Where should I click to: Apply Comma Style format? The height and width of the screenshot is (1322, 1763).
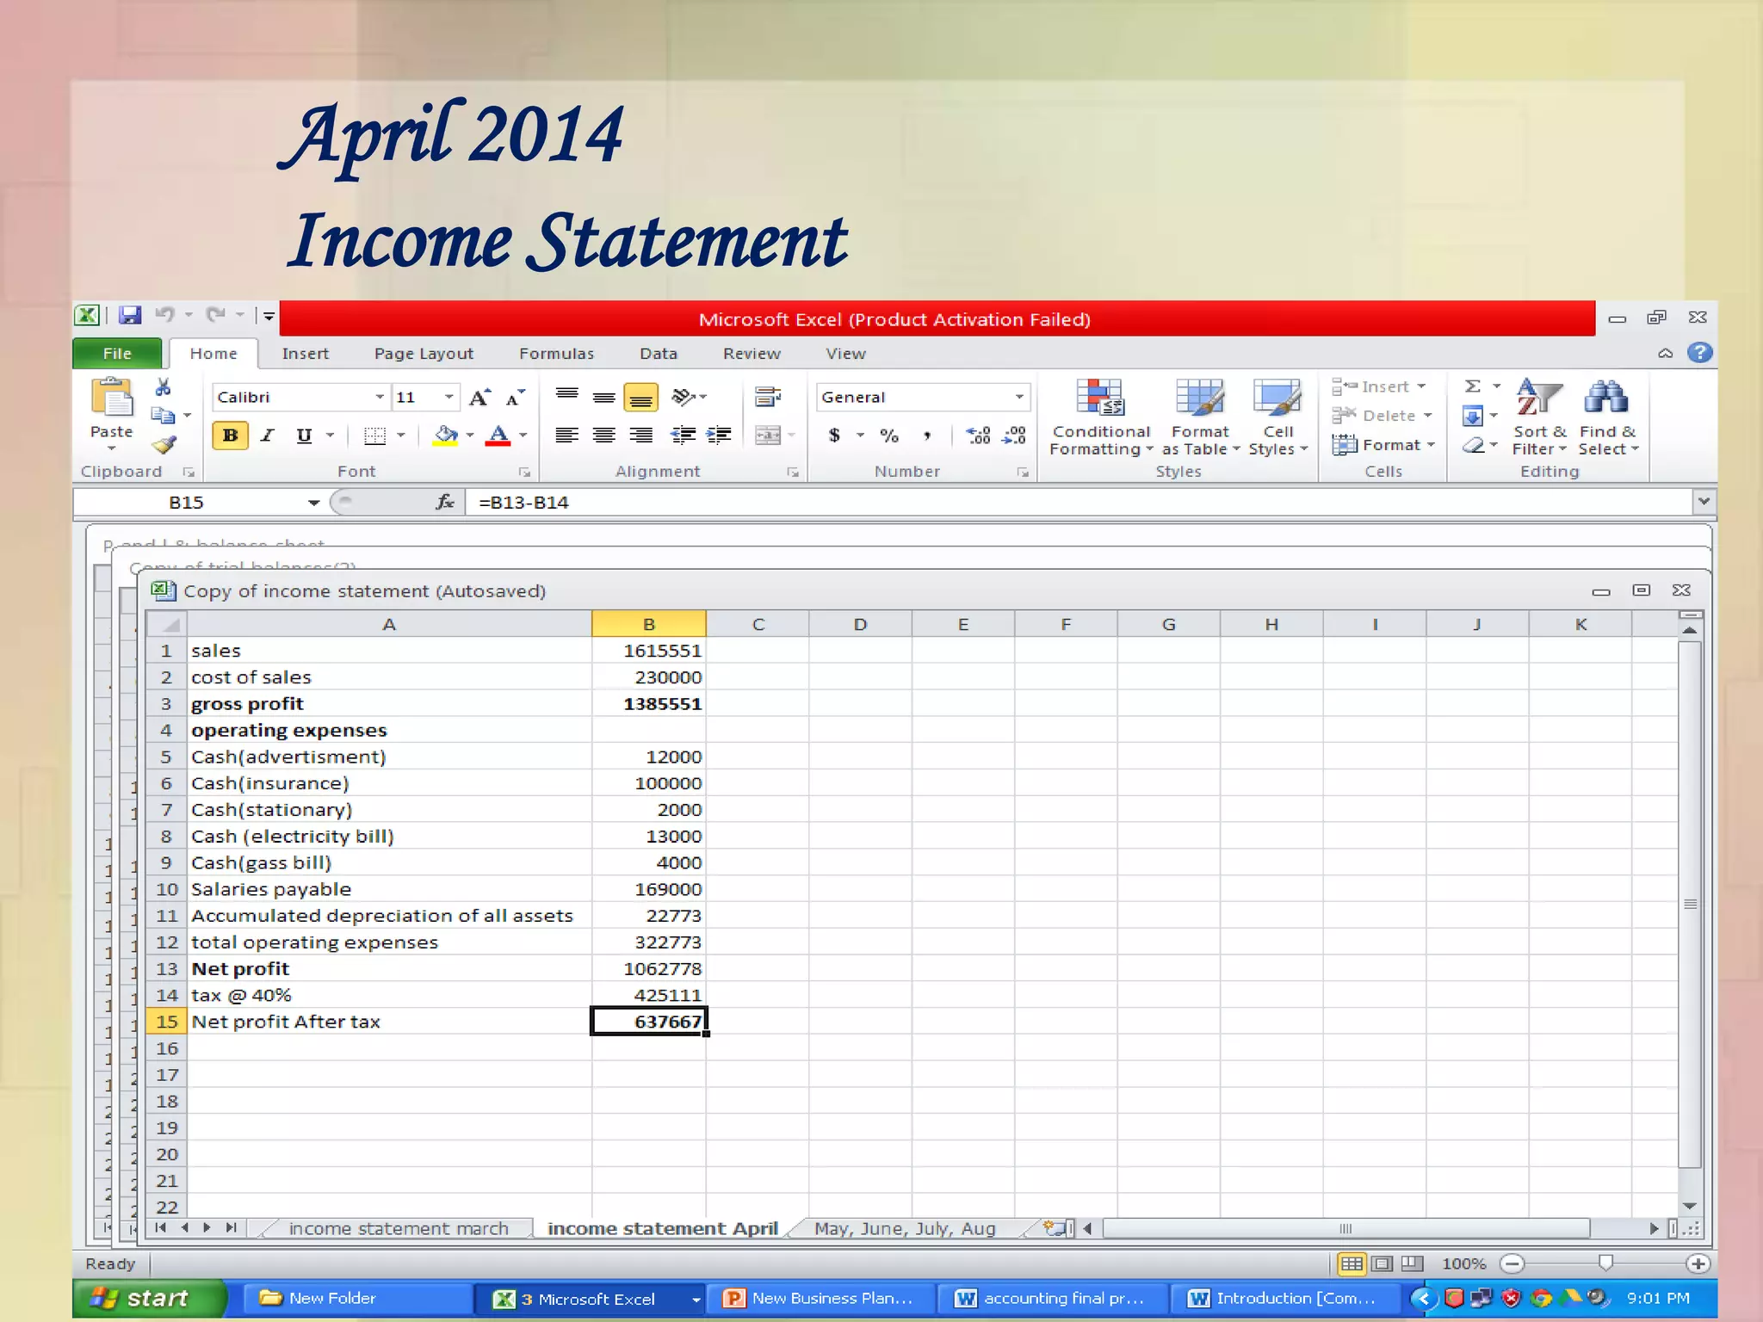(x=927, y=436)
